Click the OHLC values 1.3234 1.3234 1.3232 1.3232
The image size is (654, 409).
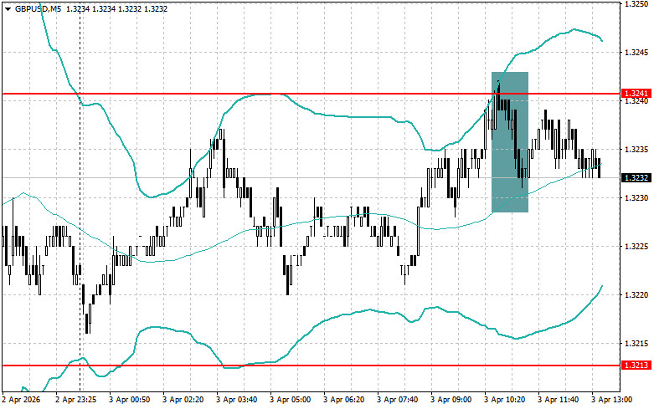pyautogui.click(x=116, y=8)
